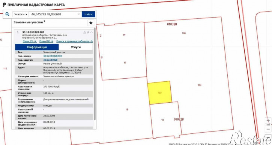Click the yellow highlighted parcel 103

click(159, 93)
